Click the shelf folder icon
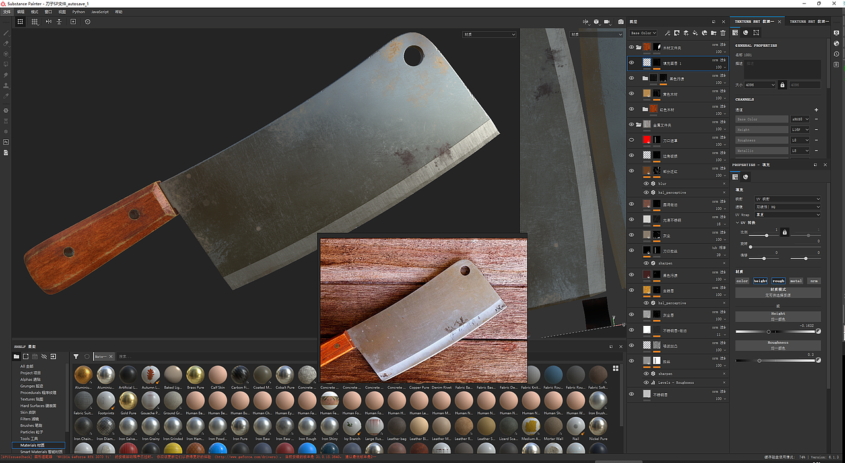This screenshot has width=845, height=463. click(x=17, y=357)
